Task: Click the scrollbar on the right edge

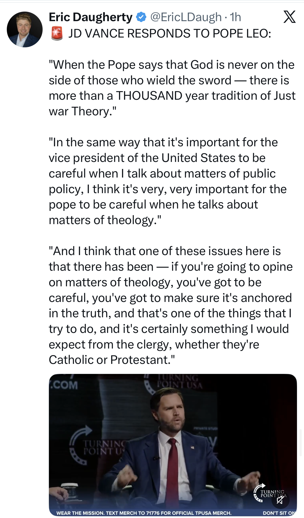Action: pos(300,443)
